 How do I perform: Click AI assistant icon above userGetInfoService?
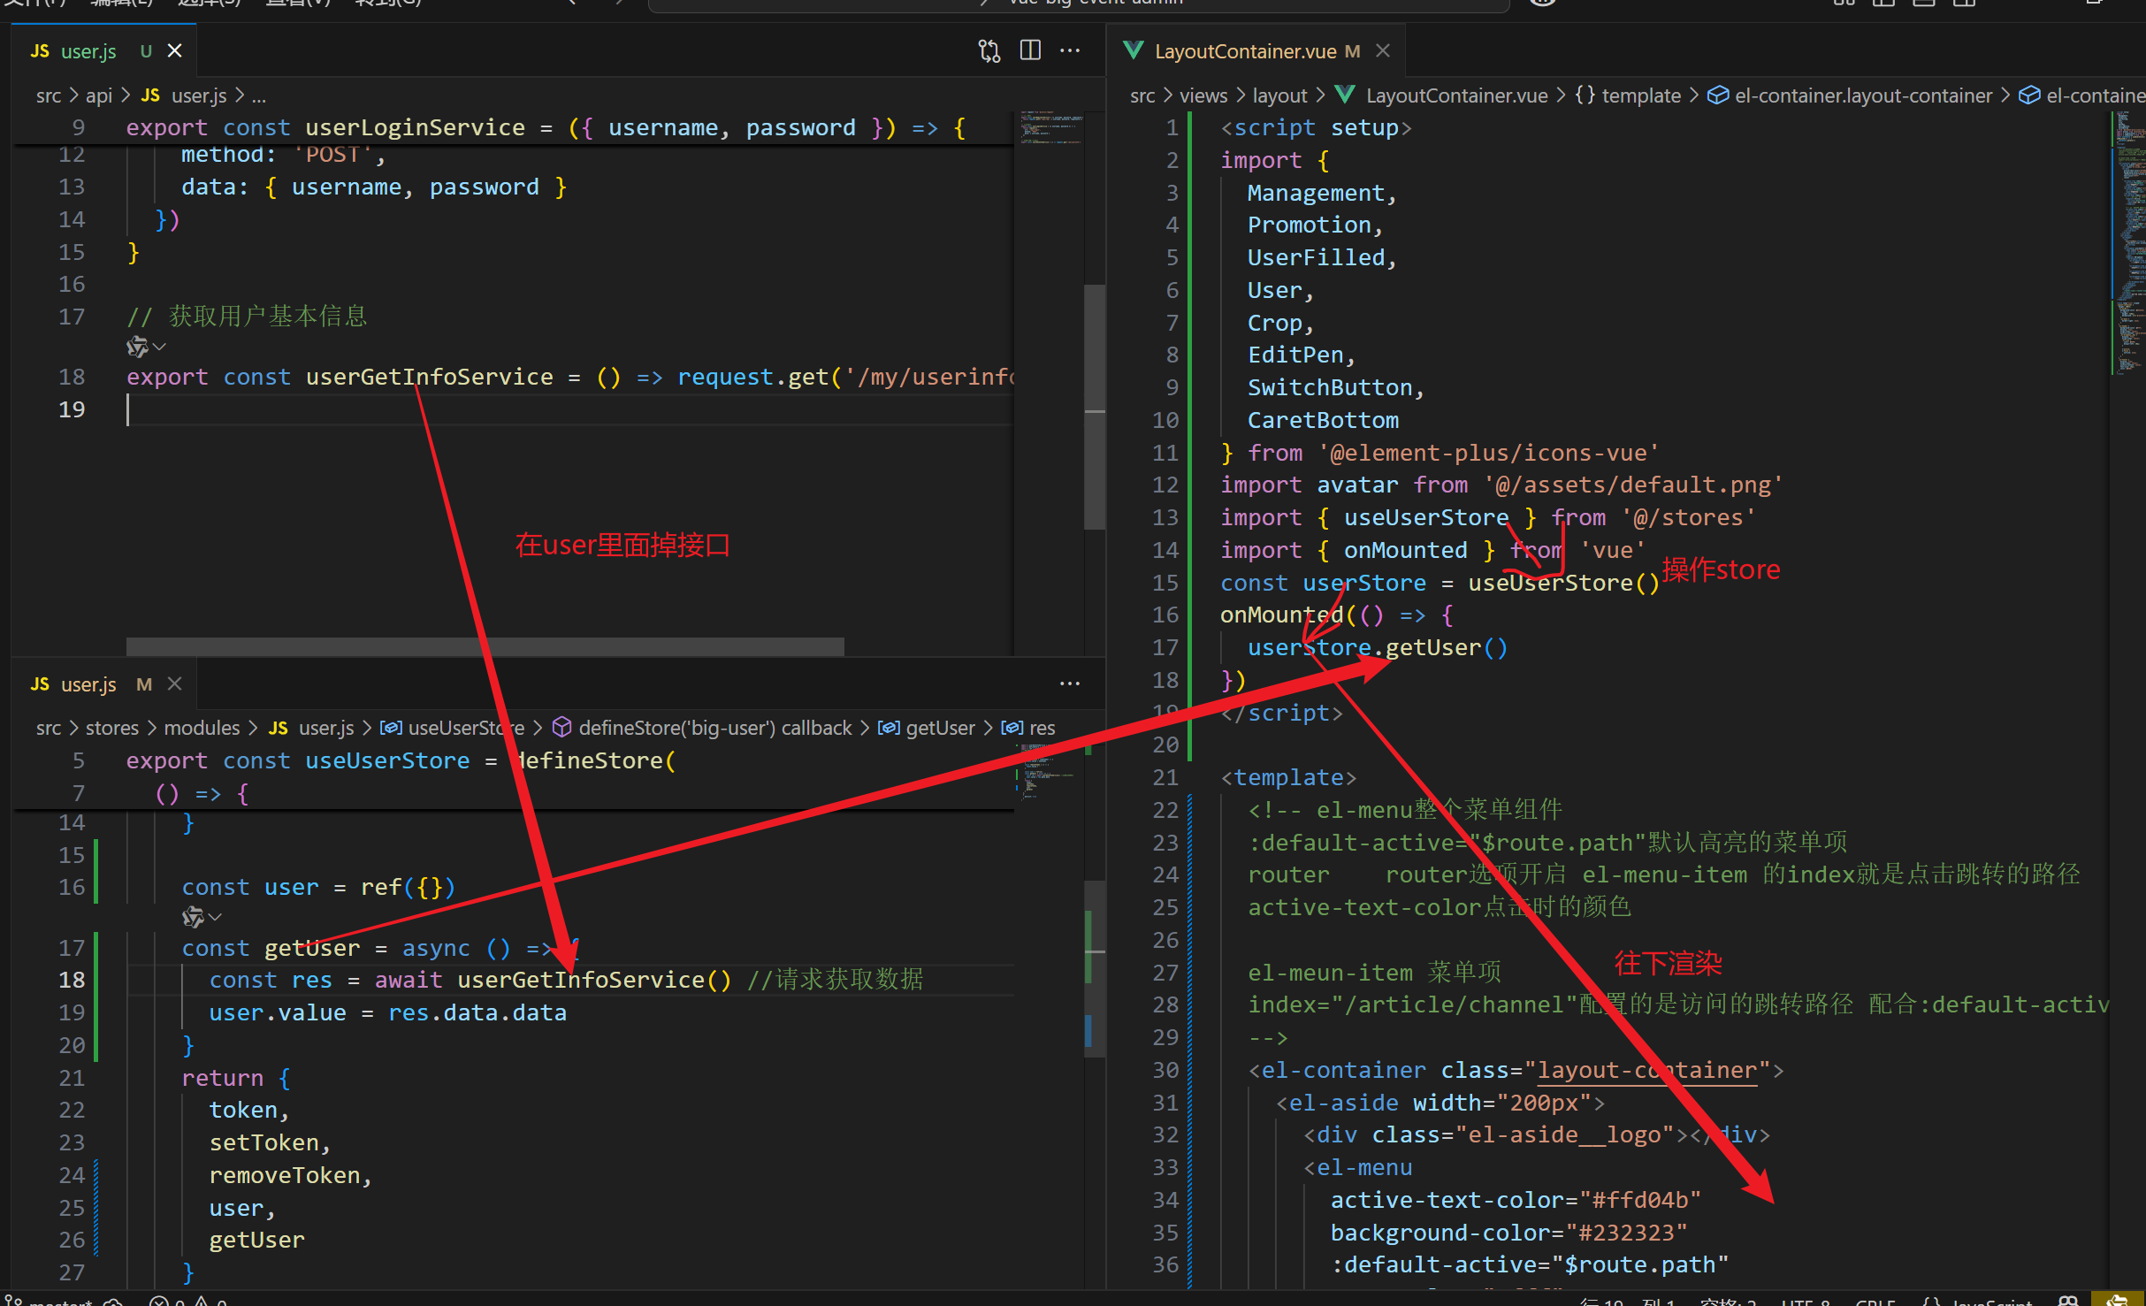click(x=137, y=347)
